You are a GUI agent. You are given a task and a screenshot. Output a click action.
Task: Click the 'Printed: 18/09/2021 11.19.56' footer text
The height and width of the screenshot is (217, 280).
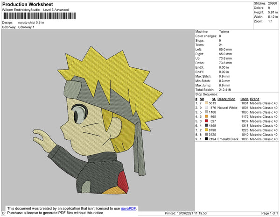[186, 213]
